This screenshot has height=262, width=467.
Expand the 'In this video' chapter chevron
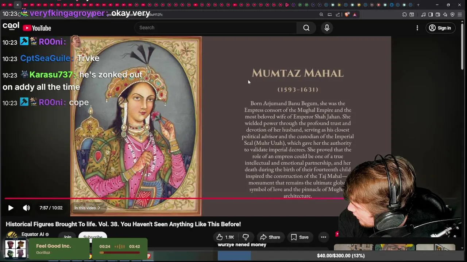point(99,208)
